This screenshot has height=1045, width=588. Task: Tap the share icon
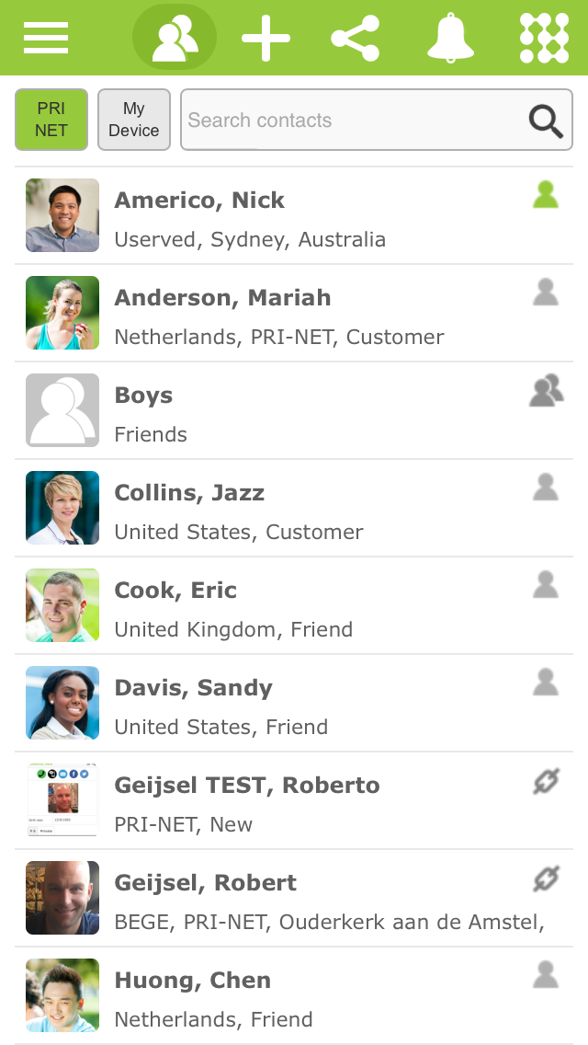356,38
